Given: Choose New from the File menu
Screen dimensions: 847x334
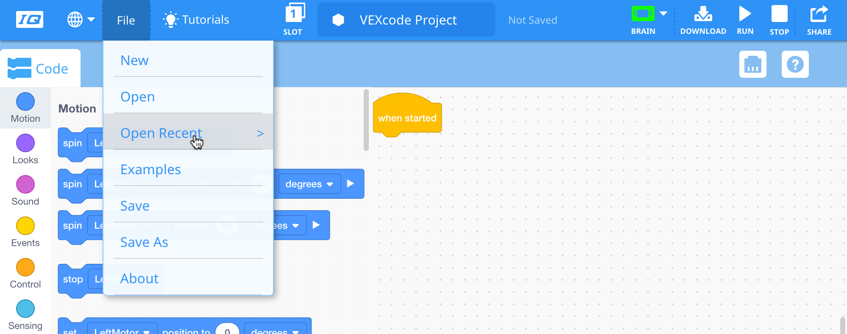Looking at the screenshot, I should [x=135, y=60].
